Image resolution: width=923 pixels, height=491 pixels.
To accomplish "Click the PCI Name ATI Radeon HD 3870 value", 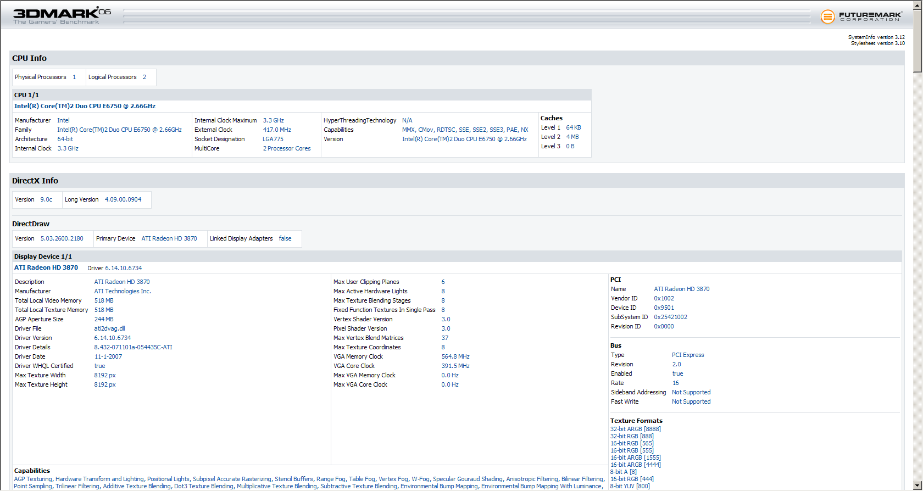I will pos(682,289).
